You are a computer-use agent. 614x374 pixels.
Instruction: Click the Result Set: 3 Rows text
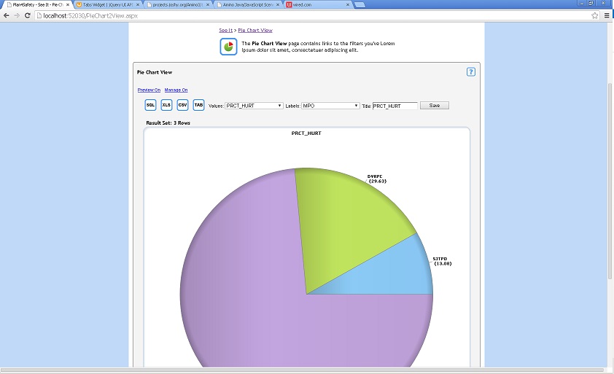click(168, 123)
